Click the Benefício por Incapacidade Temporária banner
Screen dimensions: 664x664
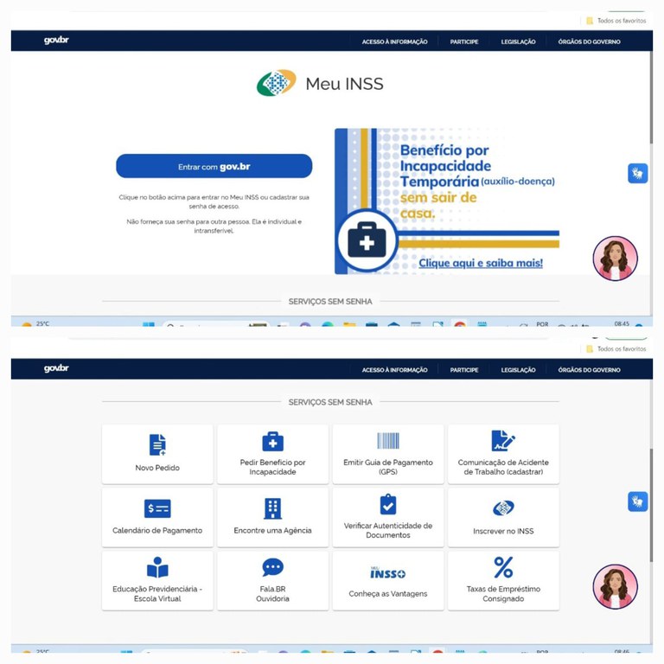click(447, 201)
